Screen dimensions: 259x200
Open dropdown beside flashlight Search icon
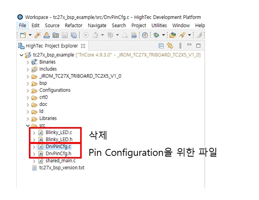click(x=190, y=35)
